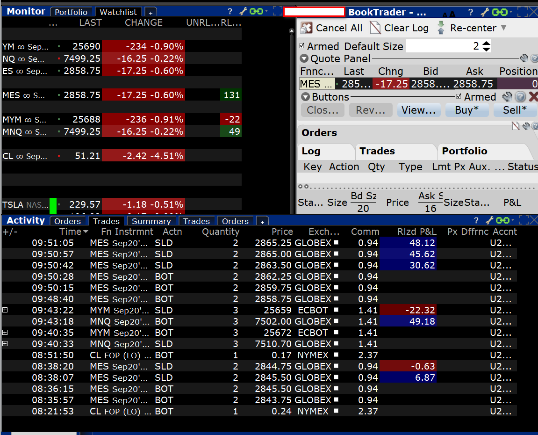Open Monitor window link group dropdown arrow

pyautogui.click(x=266, y=11)
